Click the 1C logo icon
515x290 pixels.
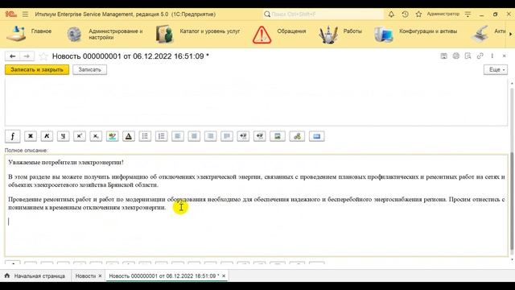point(10,14)
